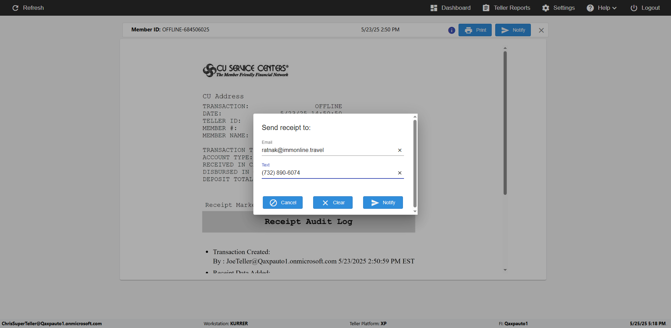Click the OFFLINE transaction value
Viewport: 671px width, 328px height.
coord(329,106)
